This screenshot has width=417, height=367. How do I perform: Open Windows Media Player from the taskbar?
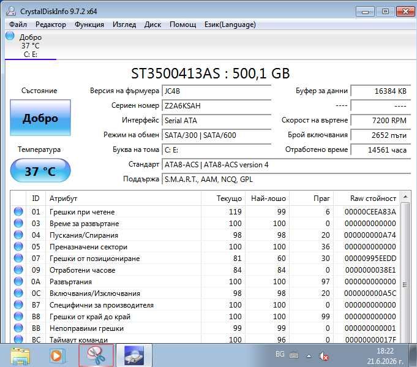coord(57,356)
